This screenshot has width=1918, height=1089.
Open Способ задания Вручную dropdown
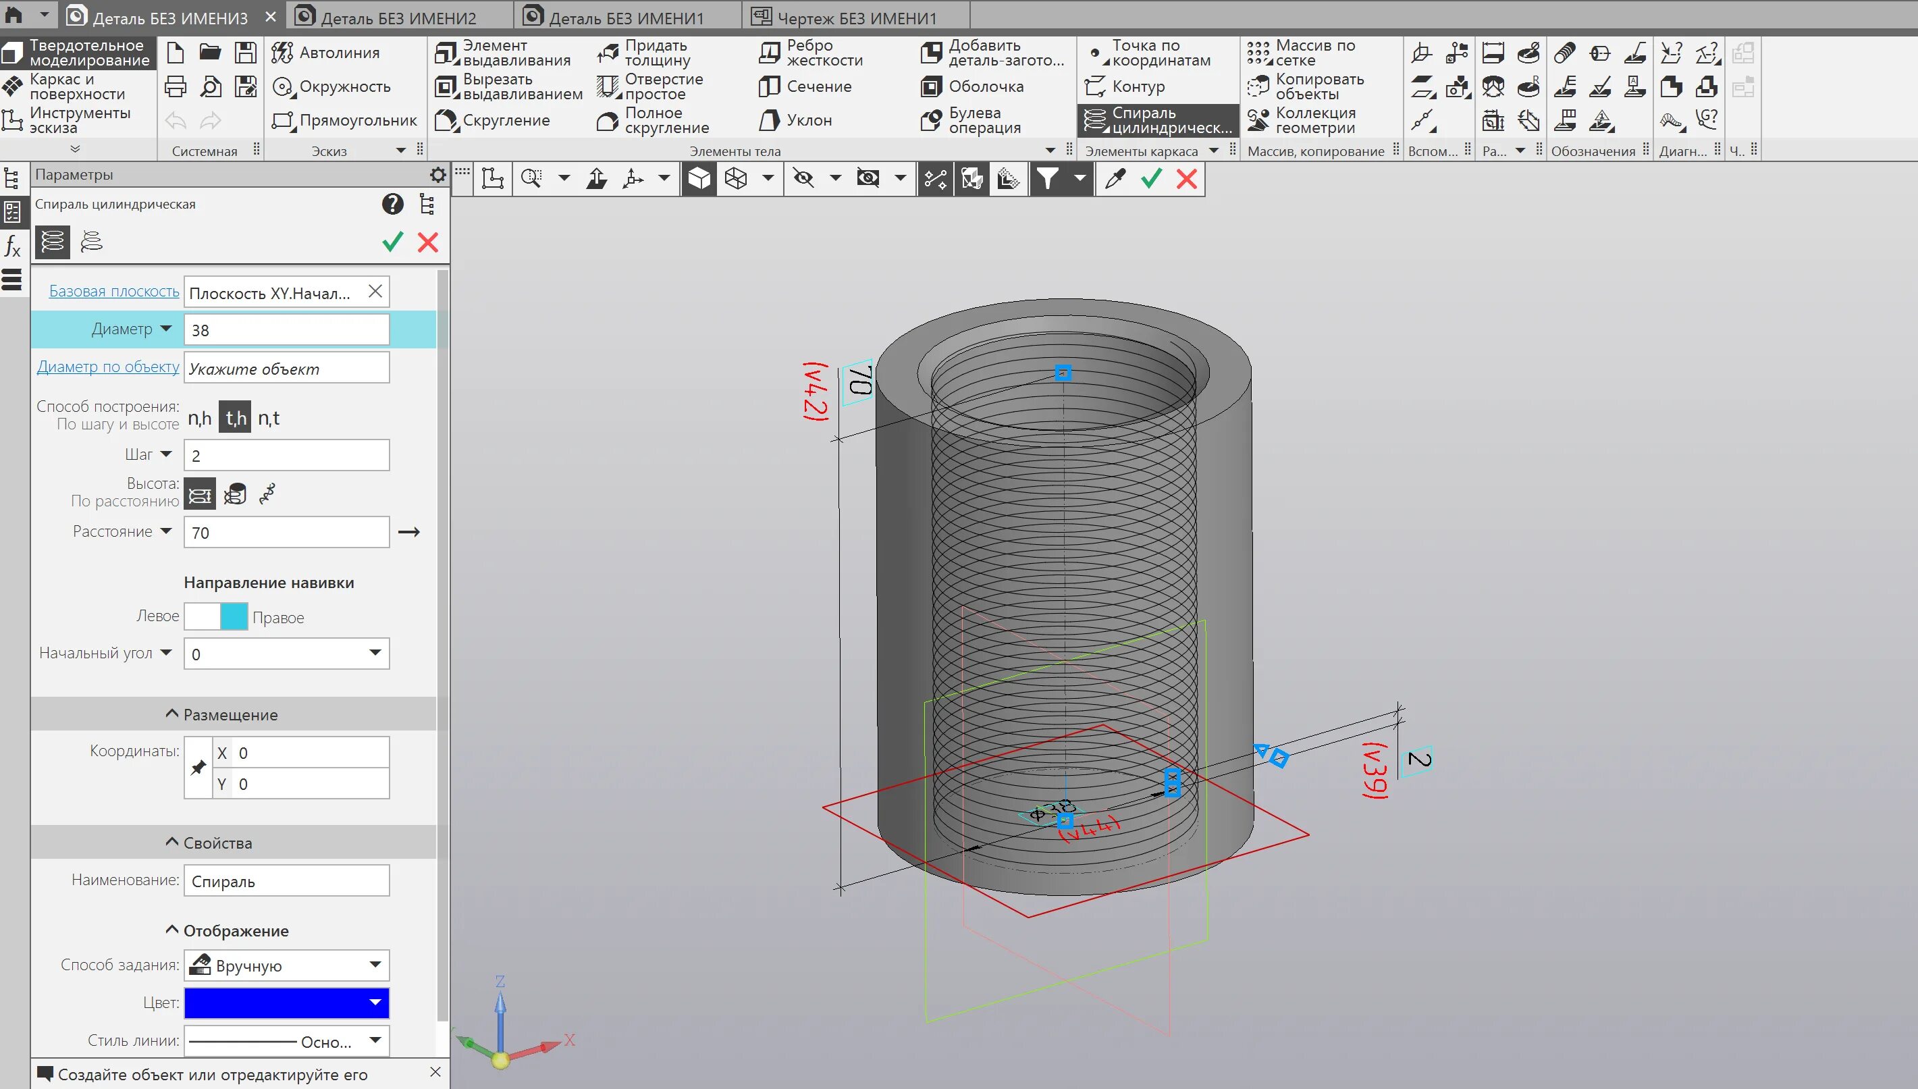click(375, 965)
